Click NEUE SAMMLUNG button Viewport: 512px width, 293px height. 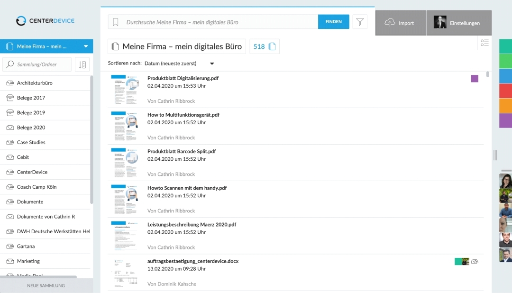tap(46, 285)
